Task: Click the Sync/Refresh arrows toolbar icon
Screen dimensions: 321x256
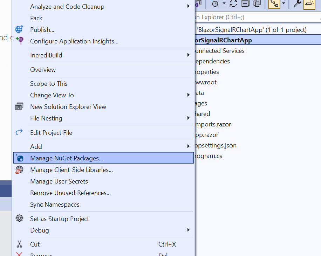Action: click(x=233, y=4)
